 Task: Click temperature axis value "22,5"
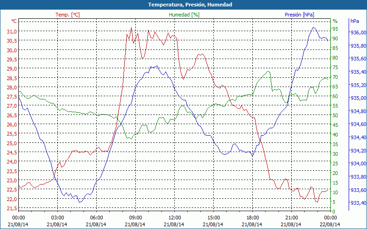coord(11,190)
